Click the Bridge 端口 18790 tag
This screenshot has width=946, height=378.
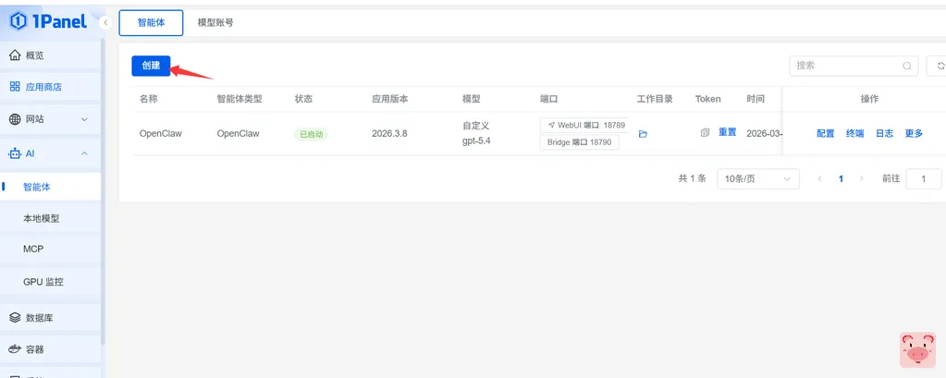pos(579,142)
